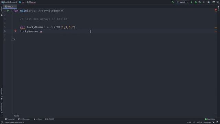The image size is (220, 124).
Task: Open the Terminal tool window
Action: click(10, 119)
